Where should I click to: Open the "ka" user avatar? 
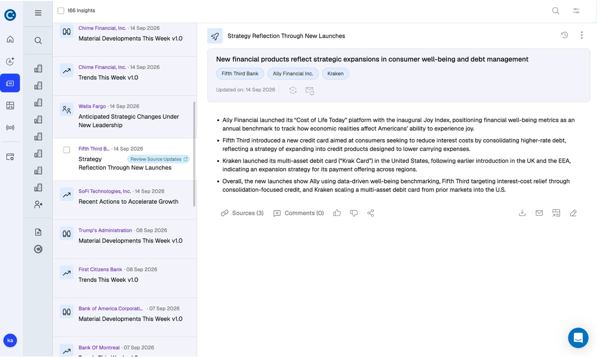10,340
